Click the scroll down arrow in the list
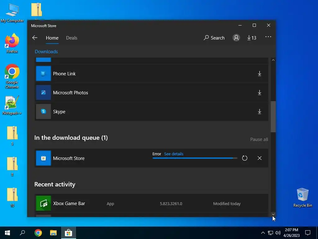 [273, 214]
